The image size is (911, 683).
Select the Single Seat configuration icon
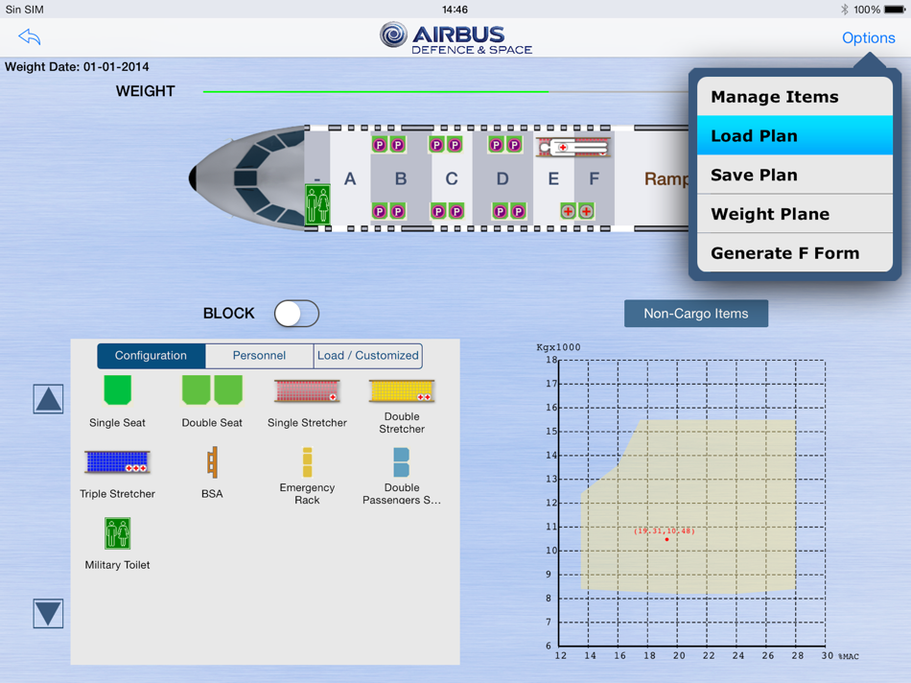click(x=117, y=389)
